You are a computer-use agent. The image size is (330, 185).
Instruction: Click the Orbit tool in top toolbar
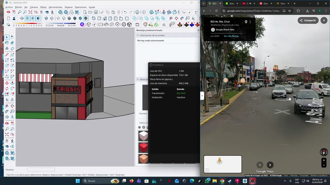(x=8, y=12)
